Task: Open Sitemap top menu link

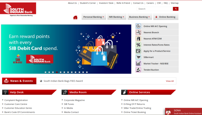Action: tap(175, 3)
